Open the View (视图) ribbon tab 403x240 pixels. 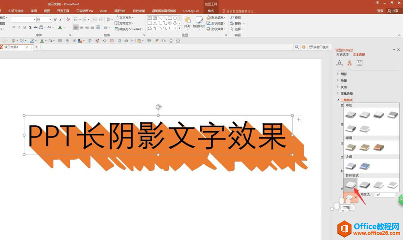47,11
